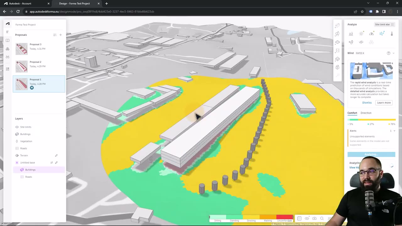Click the wind analysis preview image
402x226 pixels.
(372, 71)
